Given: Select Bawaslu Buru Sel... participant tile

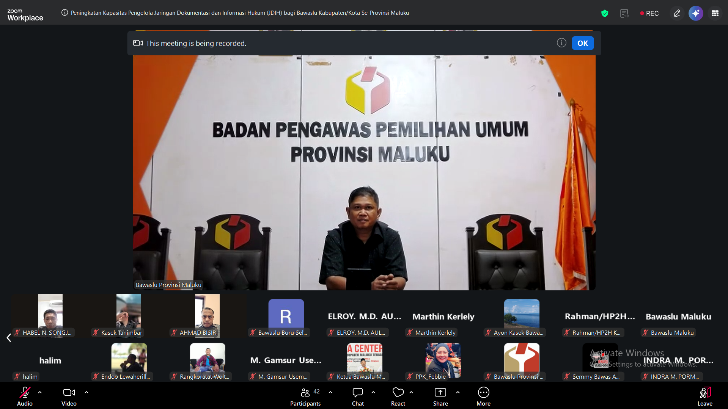Looking at the screenshot, I should pyautogui.click(x=286, y=316).
